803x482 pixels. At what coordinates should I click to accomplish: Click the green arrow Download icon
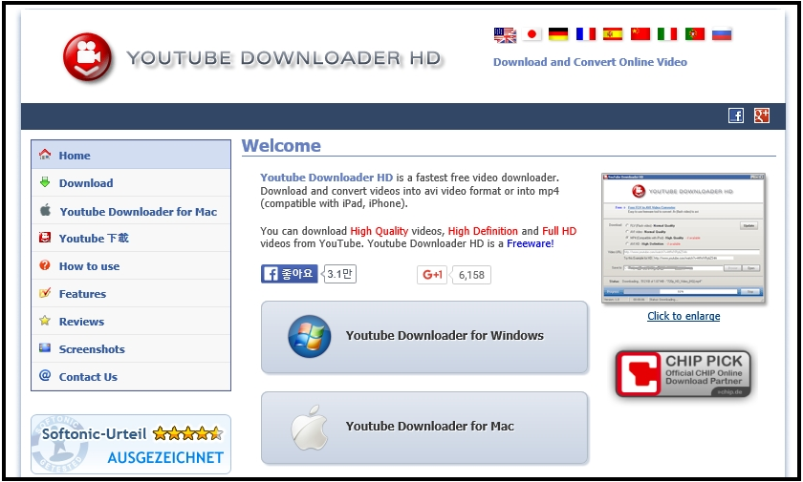tap(45, 182)
